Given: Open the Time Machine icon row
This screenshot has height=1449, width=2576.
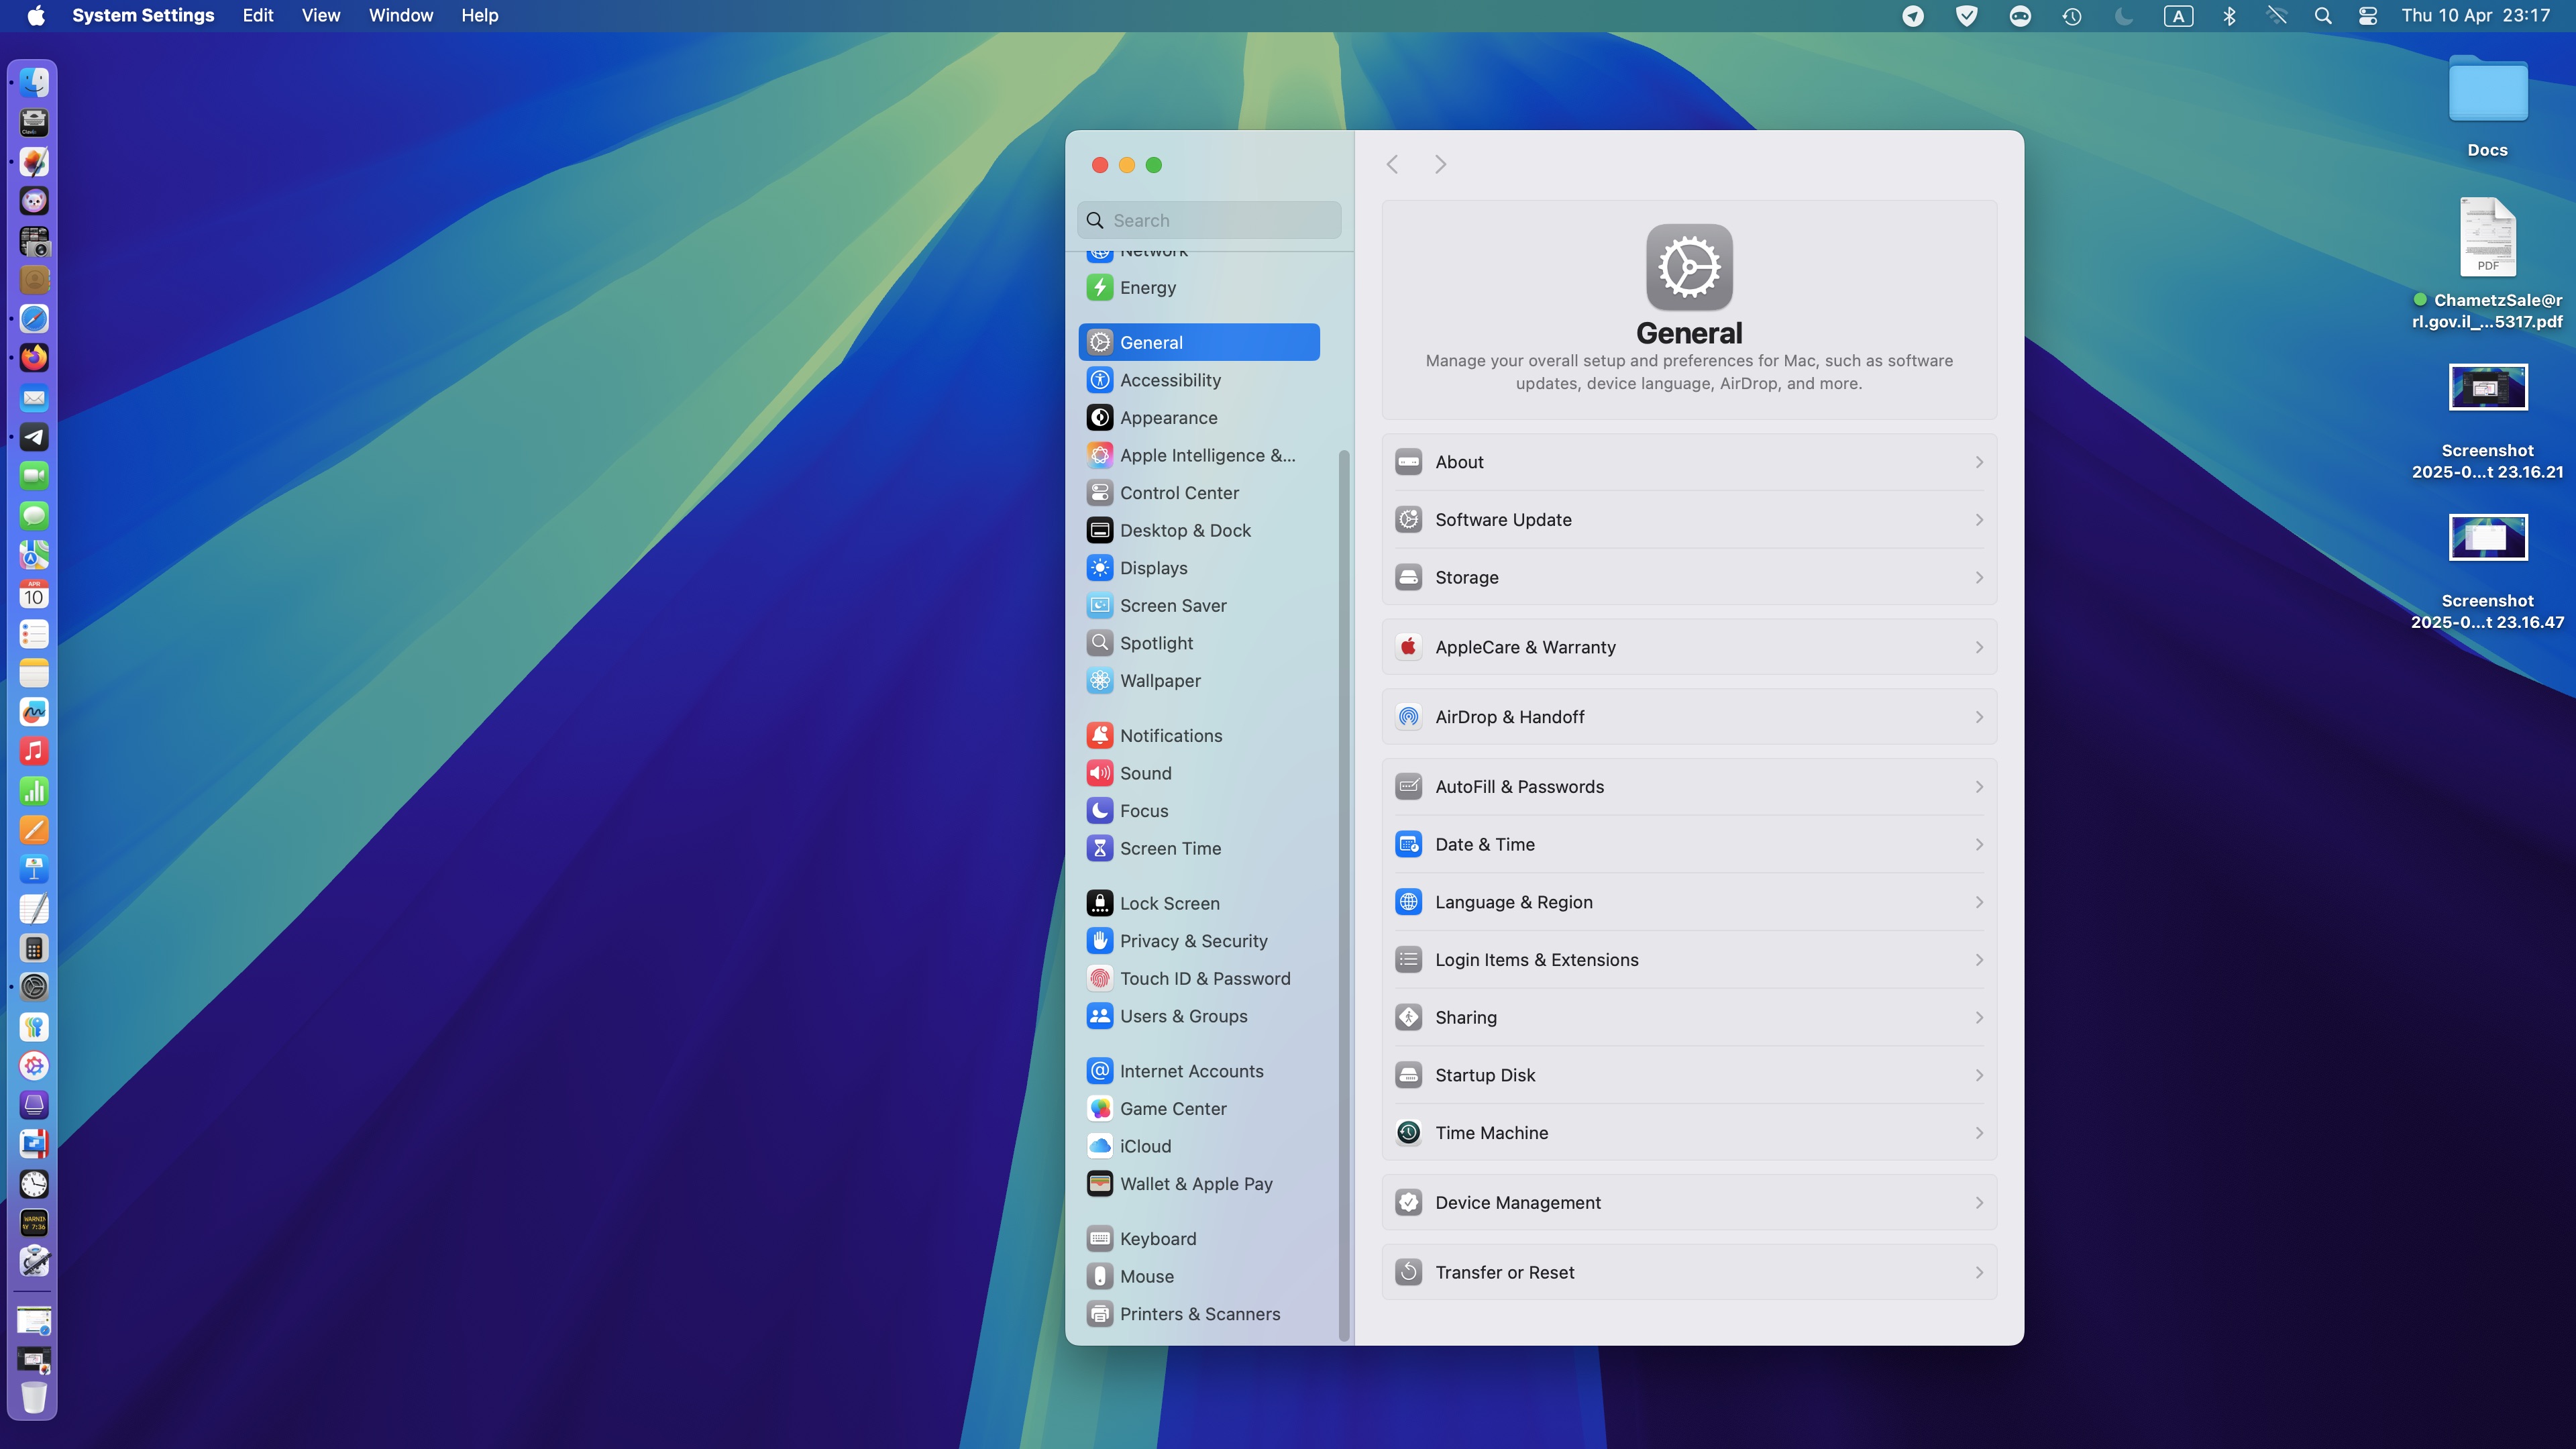Looking at the screenshot, I should tap(1408, 1133).
